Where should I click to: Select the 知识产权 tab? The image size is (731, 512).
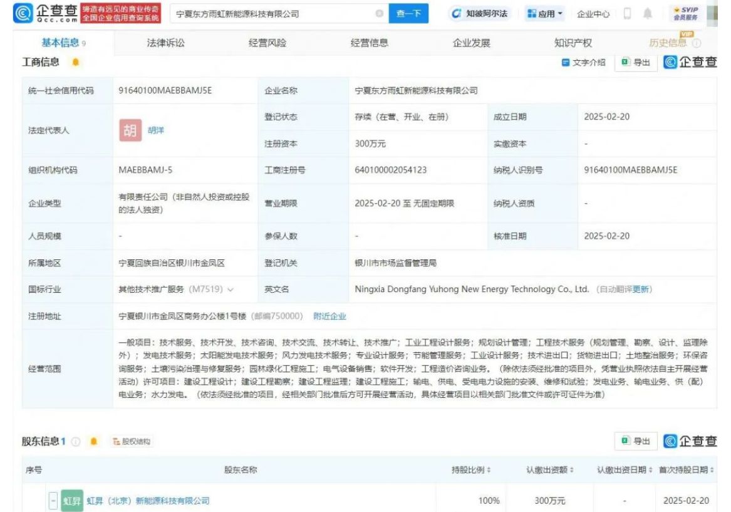[573, 43]
